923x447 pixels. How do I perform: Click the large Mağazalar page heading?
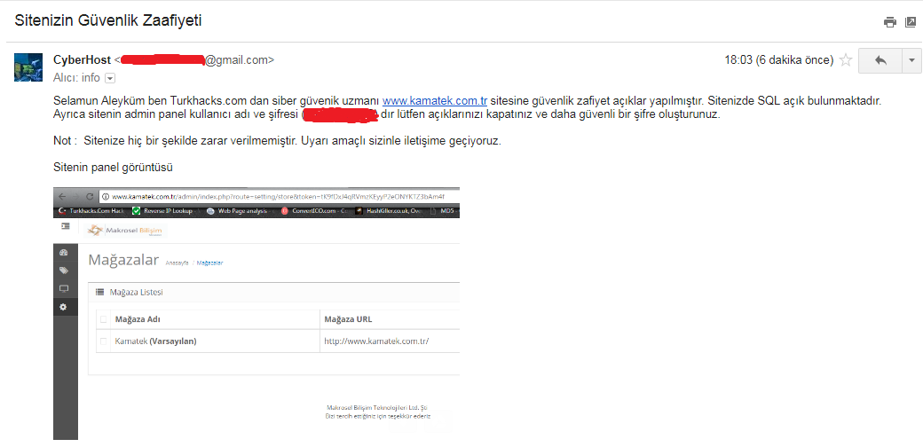123,259
